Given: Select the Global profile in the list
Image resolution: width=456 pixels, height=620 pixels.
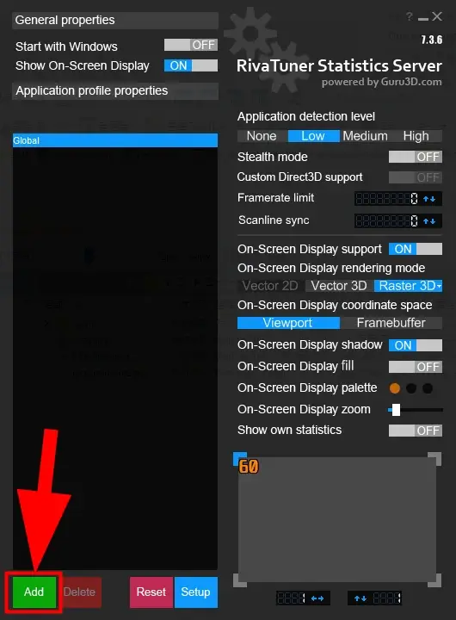Looking at the screenshot, I should pyautogui.click(x=115, y=140).
